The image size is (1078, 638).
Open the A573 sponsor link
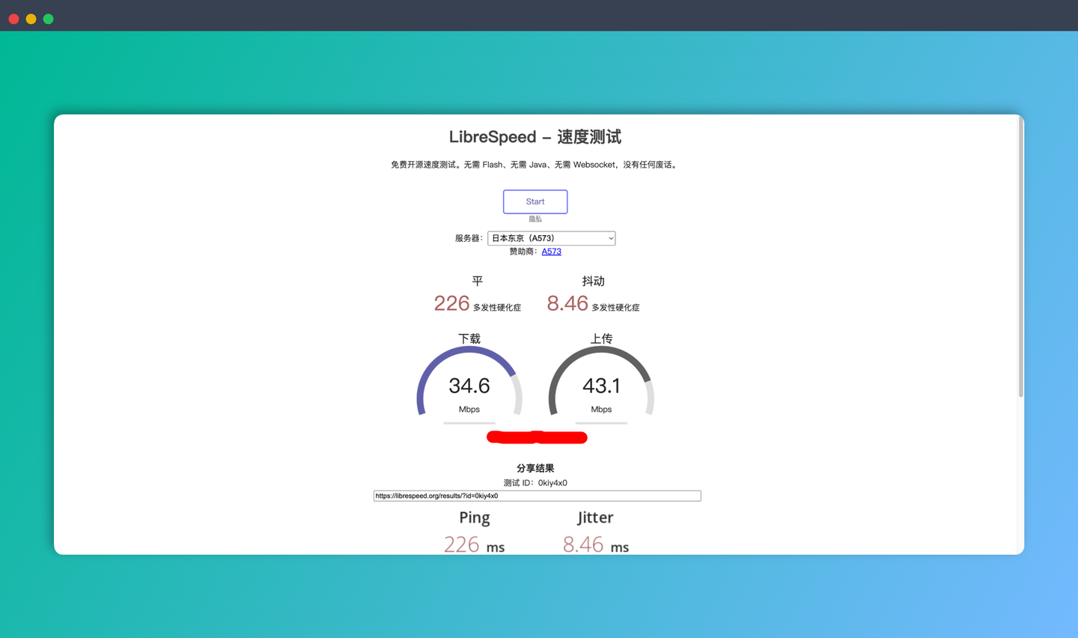click(x=551, y=251)
